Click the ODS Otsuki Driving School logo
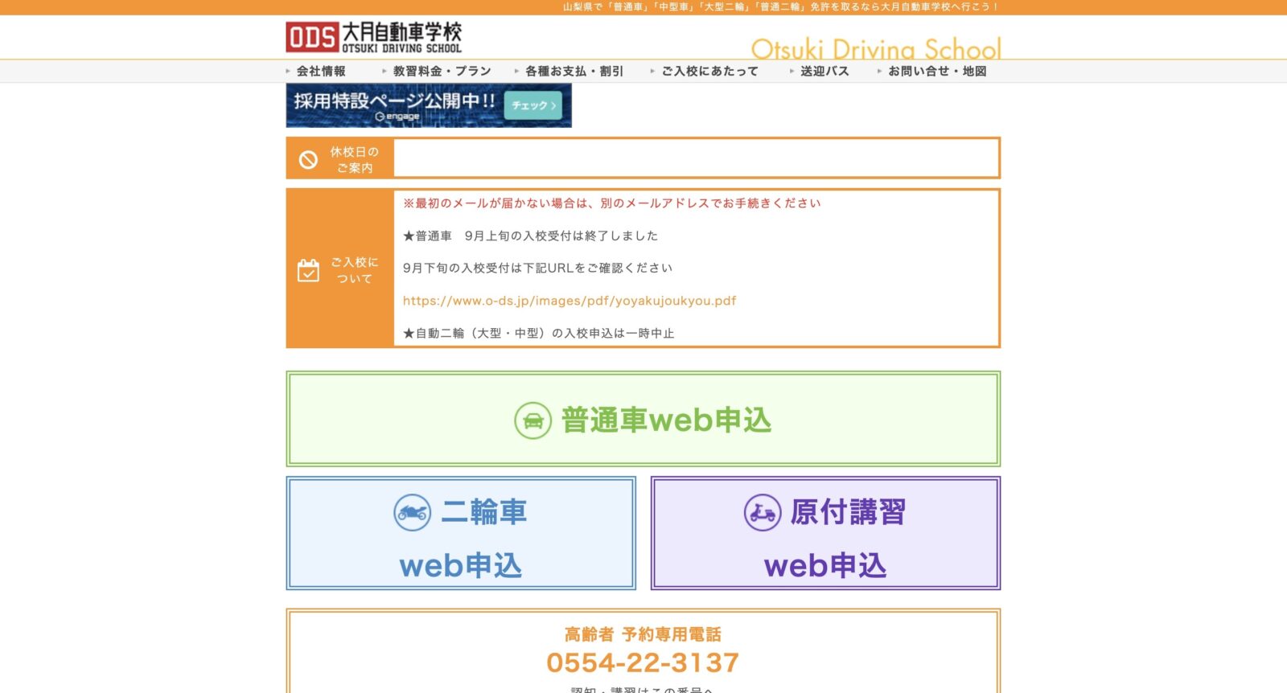This screenshot has height=693, width=1287. [374, 37]
